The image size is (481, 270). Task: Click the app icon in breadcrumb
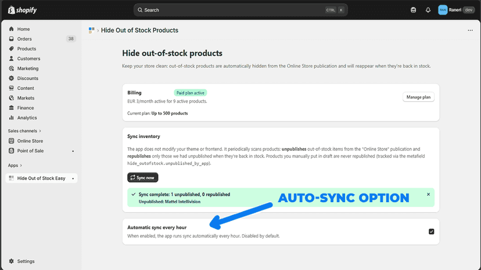(91, 30)
